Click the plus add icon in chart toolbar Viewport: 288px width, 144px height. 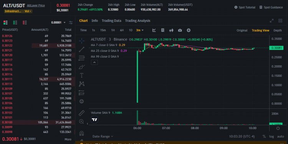tap(189, 30)
